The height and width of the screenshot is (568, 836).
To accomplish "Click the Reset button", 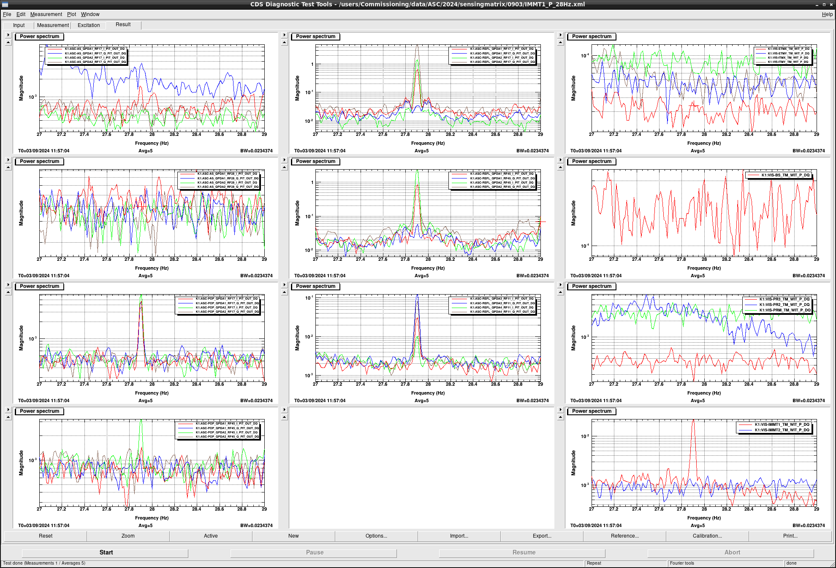I will (46, 536).
